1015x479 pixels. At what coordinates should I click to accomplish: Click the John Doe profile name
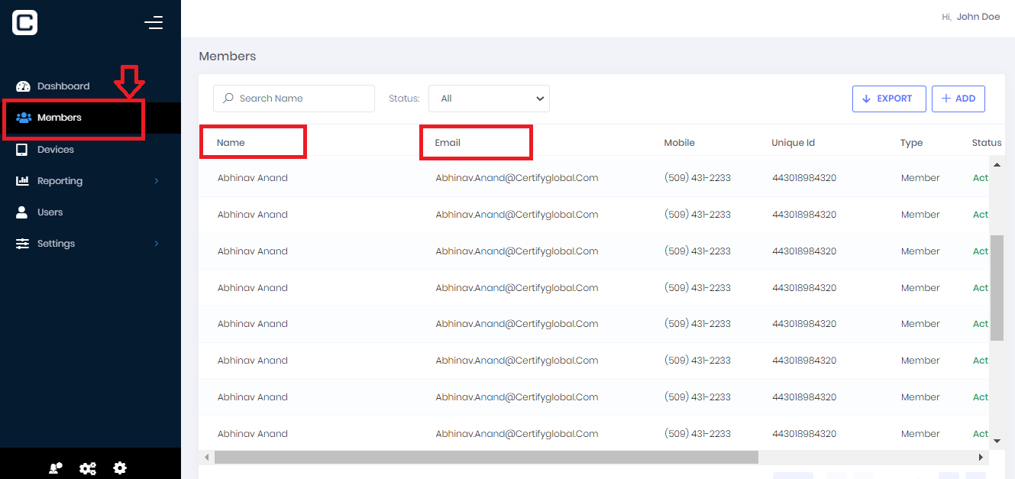(978, 17)
